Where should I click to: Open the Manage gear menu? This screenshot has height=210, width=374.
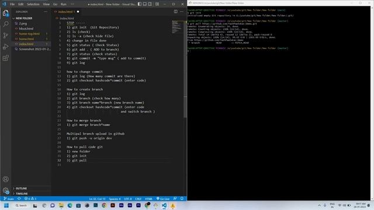point(6,190)
